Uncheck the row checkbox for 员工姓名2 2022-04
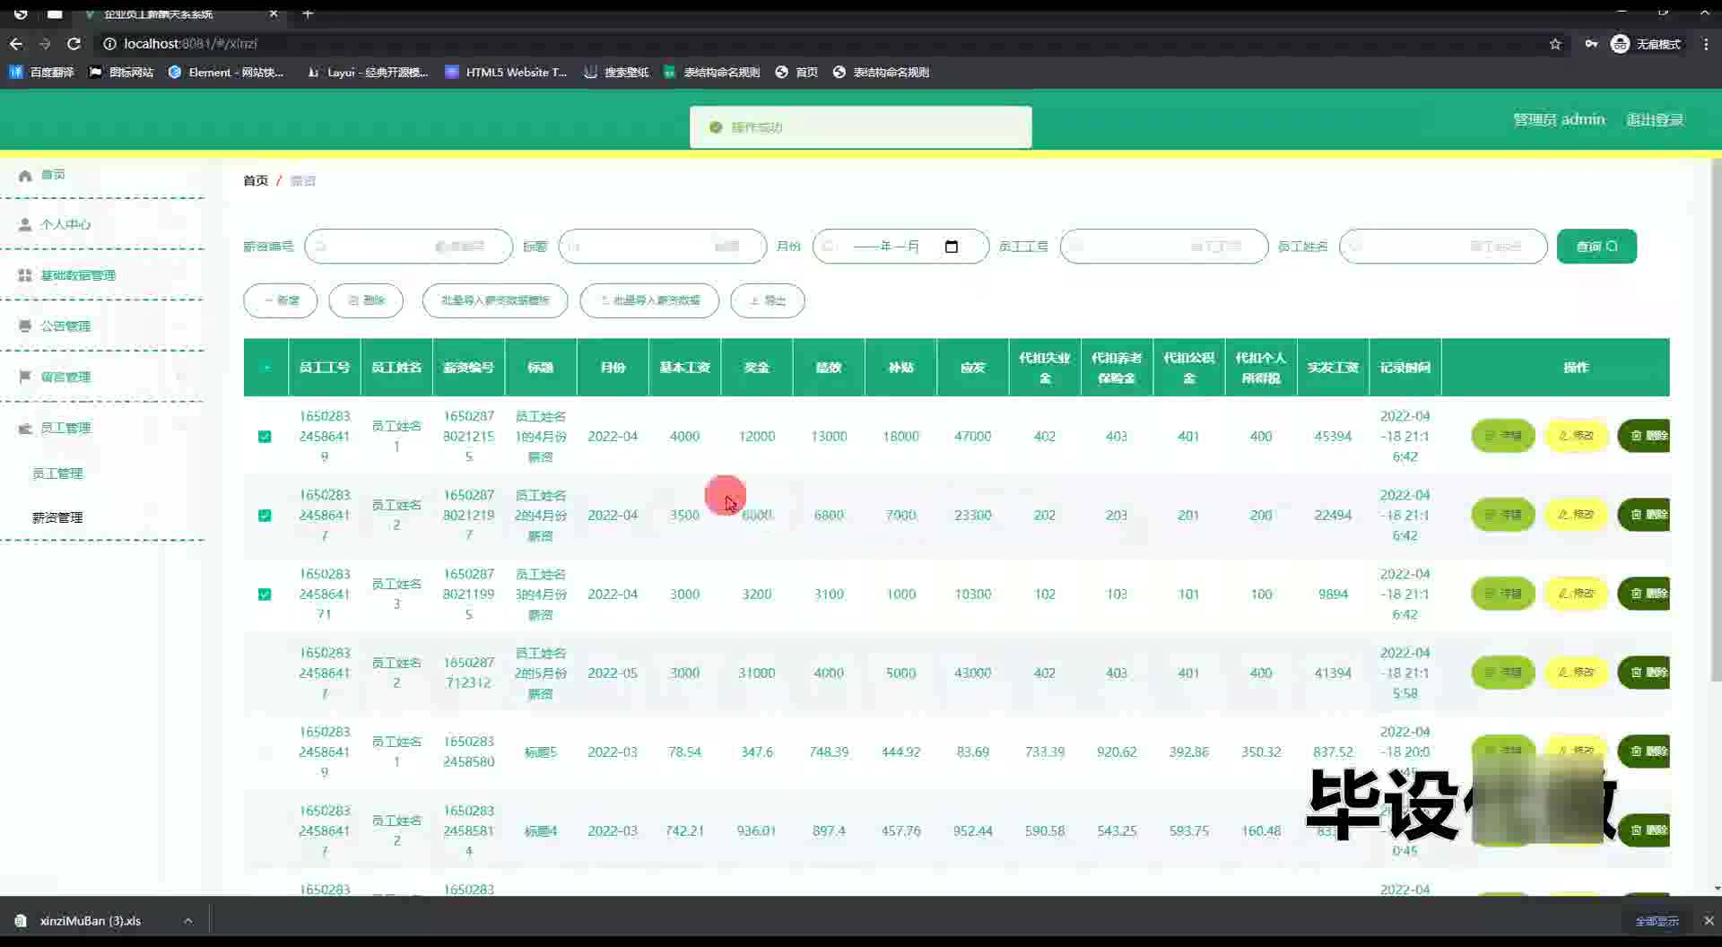The image size is (1722, 947). [x=265, y=516]
